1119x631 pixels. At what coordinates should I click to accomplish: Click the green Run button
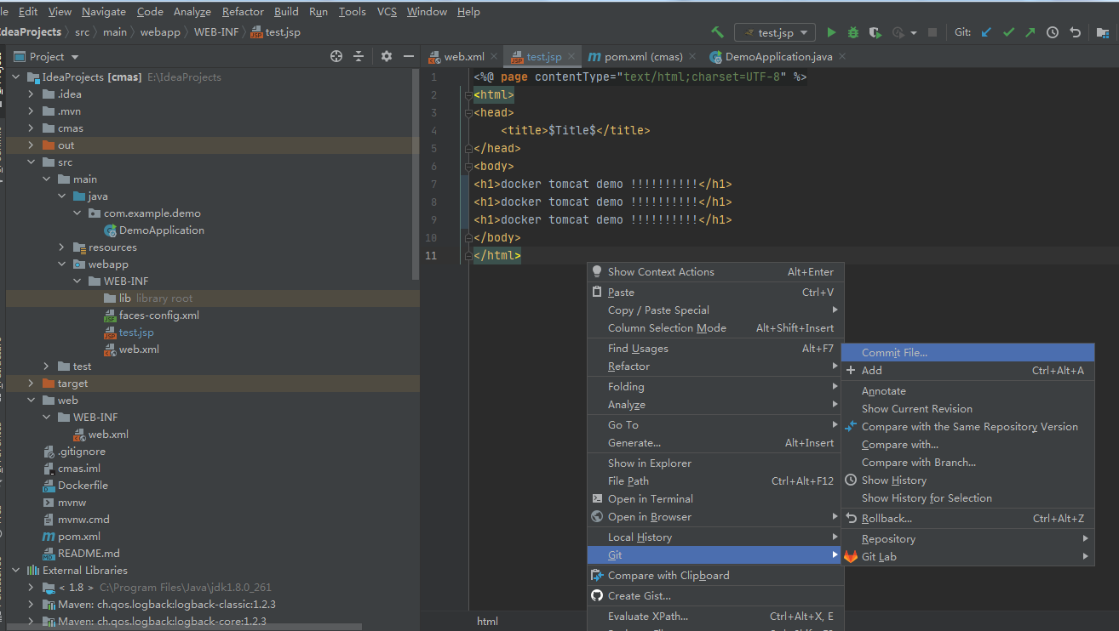click(x=832, y=32)
